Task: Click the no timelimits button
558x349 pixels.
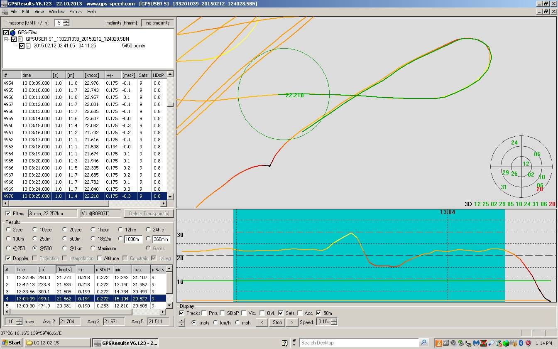Action: coord(157,23)
